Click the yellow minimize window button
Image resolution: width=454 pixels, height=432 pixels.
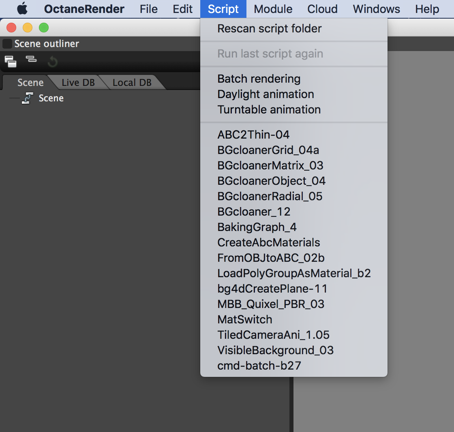point(28,28)
